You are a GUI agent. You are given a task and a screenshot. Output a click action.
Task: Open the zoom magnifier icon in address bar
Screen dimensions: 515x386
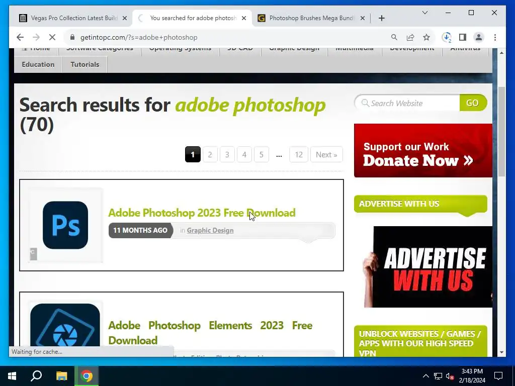(394, 37)
